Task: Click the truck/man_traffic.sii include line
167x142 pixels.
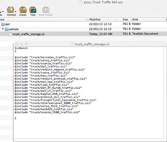Action: click(41, 76)
